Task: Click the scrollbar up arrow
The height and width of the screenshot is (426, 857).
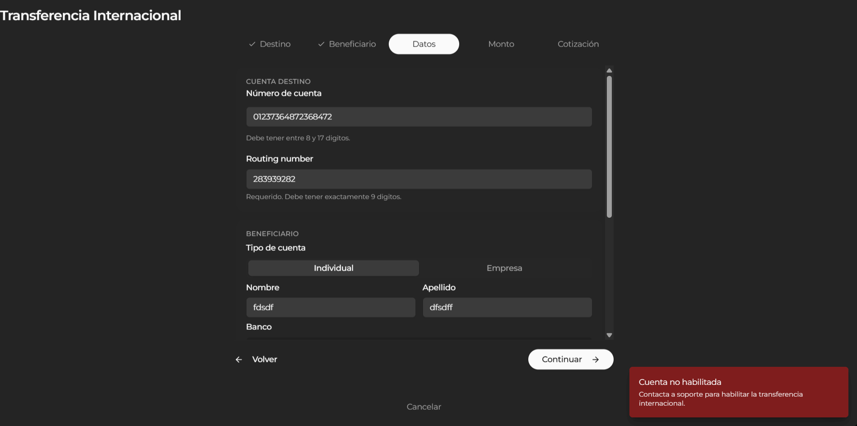Action: tap(609, 70)
